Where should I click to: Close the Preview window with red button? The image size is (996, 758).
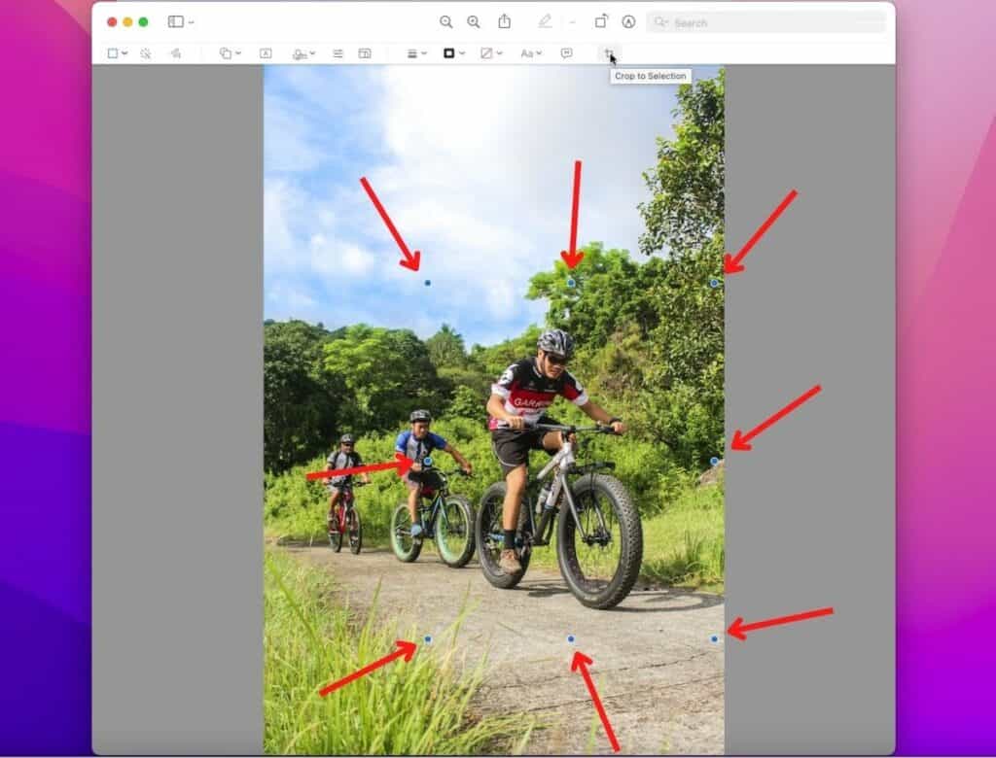[112, 22]
